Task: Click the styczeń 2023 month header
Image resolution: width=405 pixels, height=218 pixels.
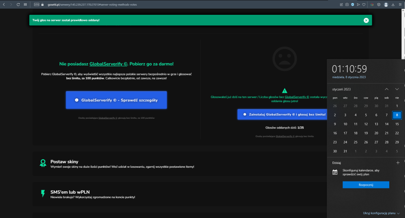Action: coord(341,90)
